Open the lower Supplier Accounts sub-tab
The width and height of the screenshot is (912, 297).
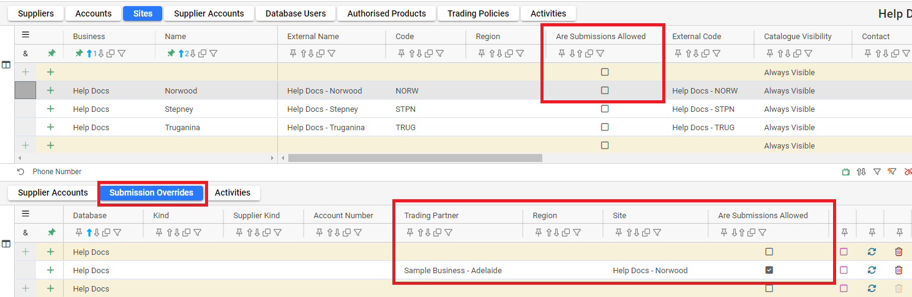(53, 193)
